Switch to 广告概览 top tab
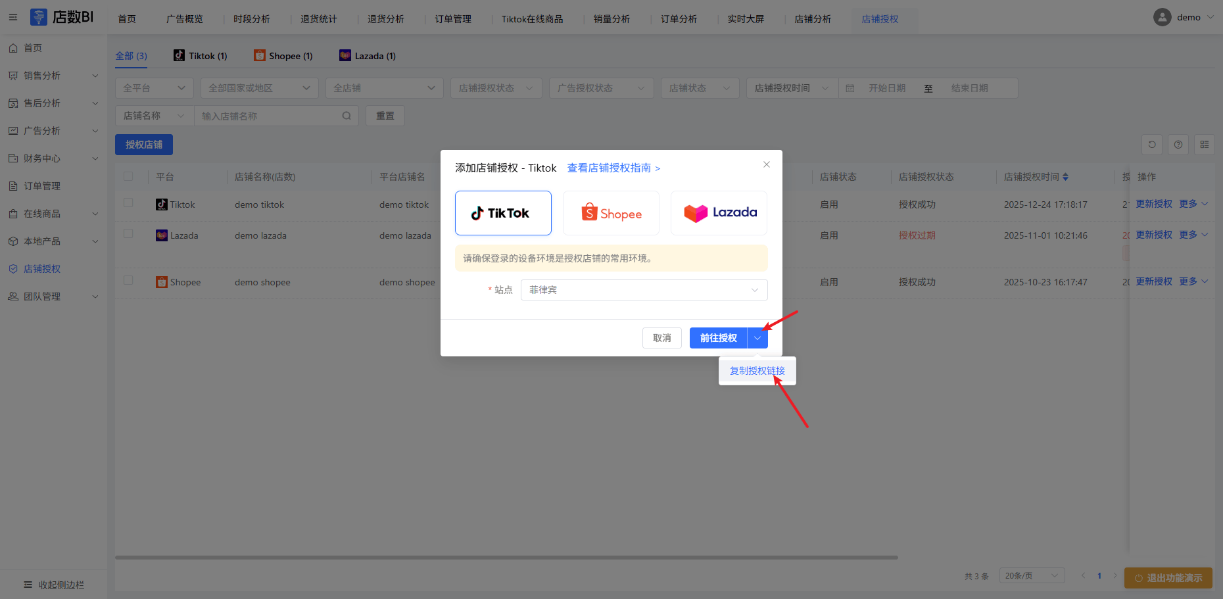Image resolution: width=1223 pixels, height=599 pixels. tap(185, 19)
